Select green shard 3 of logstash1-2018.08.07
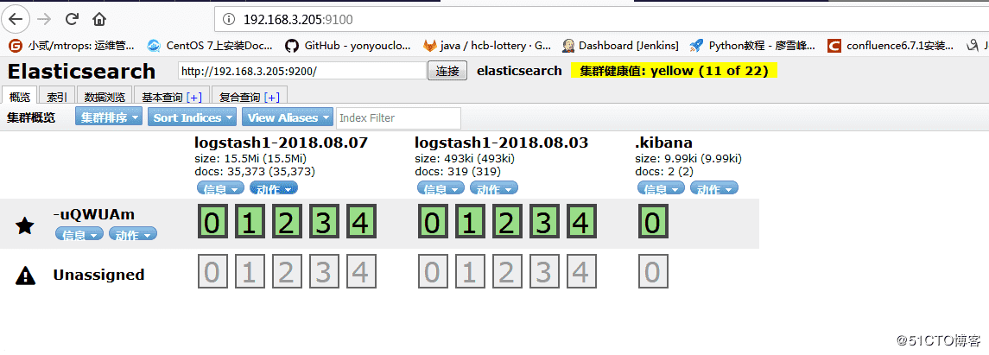989x355 pixels. click(x=324, y=223)
